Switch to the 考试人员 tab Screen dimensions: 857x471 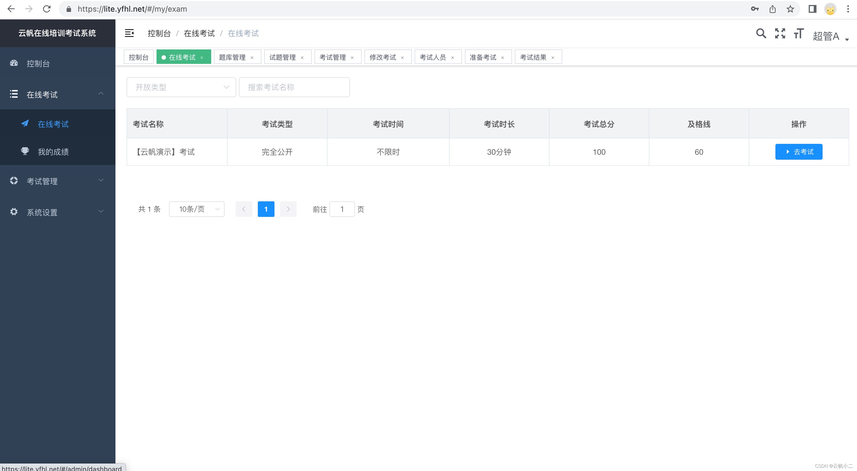(x=432, y=57)
